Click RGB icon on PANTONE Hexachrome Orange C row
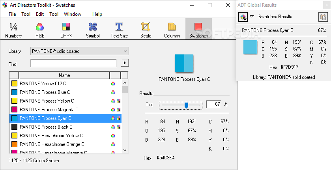The width and height of the screenshot is (331, 170). (x=113, y=144)
